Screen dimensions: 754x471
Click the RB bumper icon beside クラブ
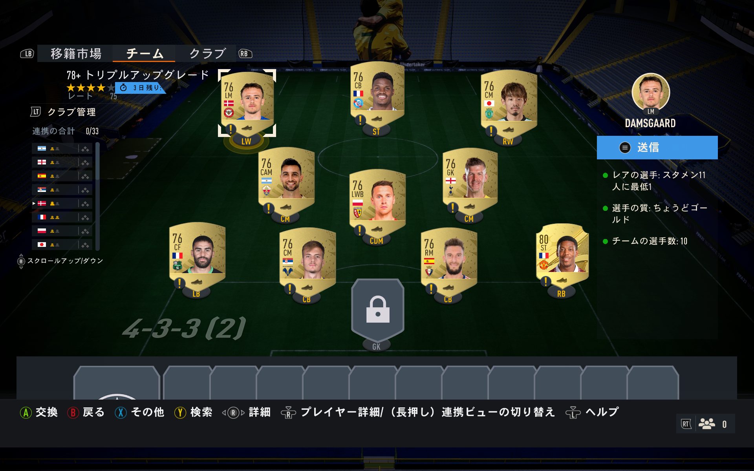[x=245, y=54]
